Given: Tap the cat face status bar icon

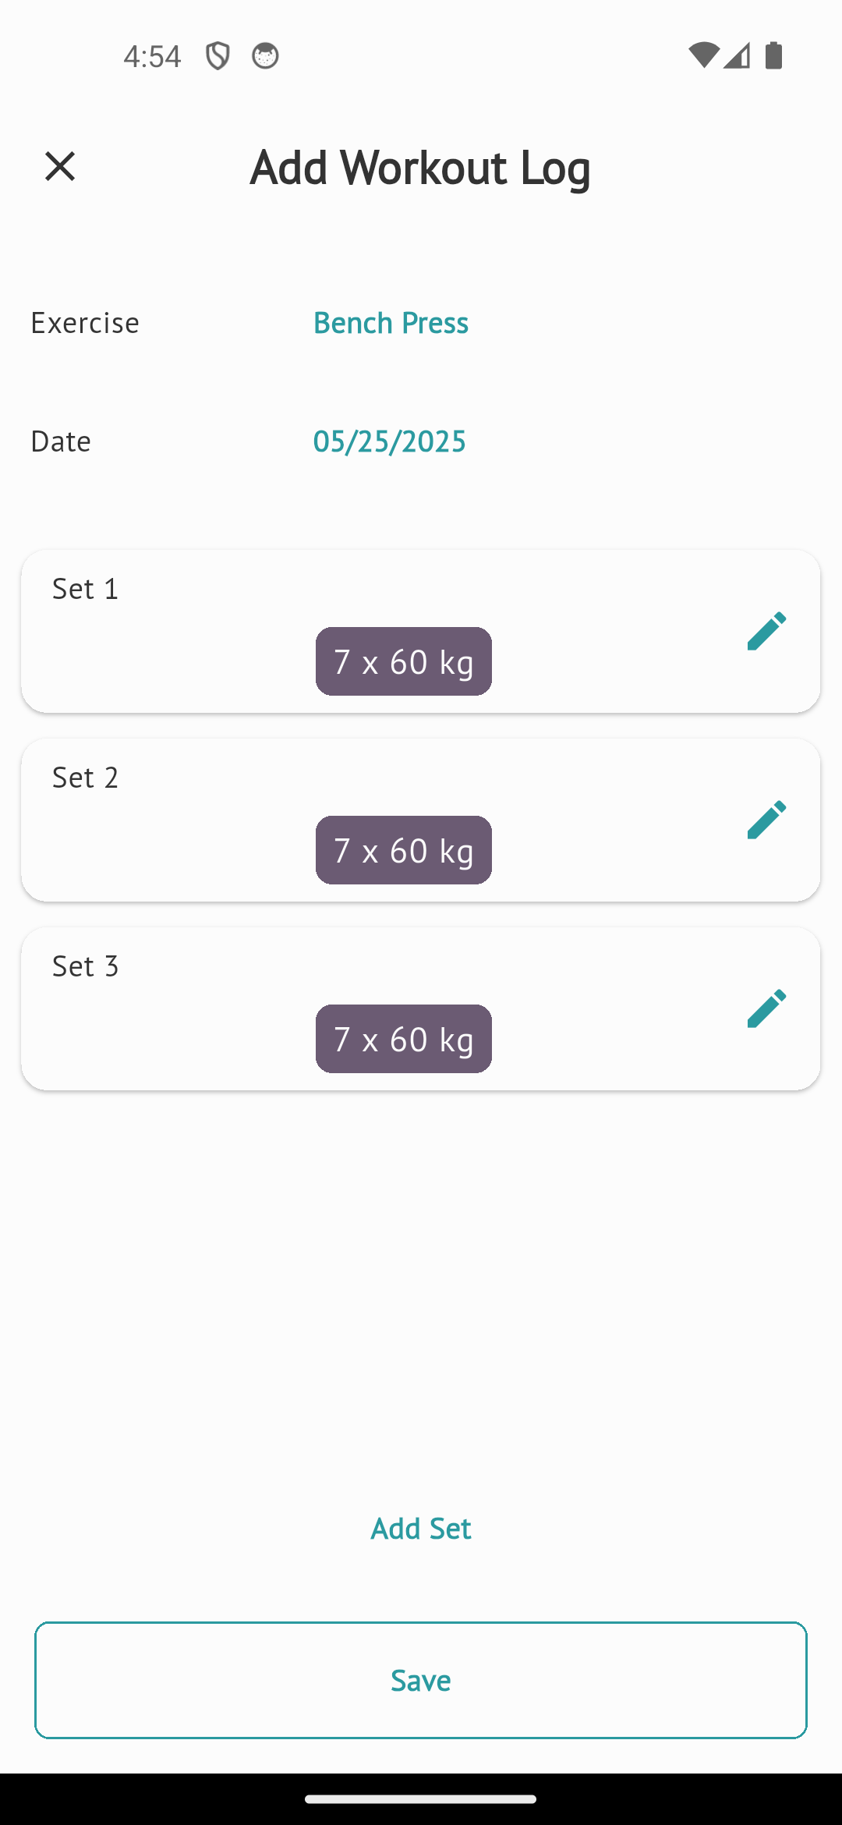Looking at the screenshot, I should pos(265,56).
